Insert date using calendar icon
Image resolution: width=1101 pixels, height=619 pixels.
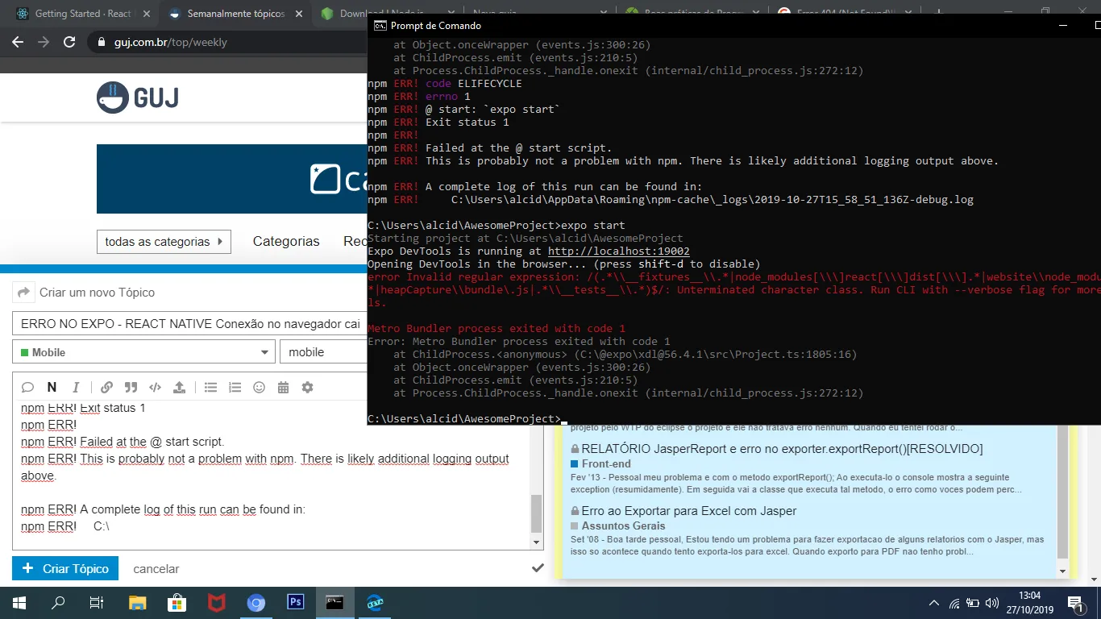[x=283, y=388]
